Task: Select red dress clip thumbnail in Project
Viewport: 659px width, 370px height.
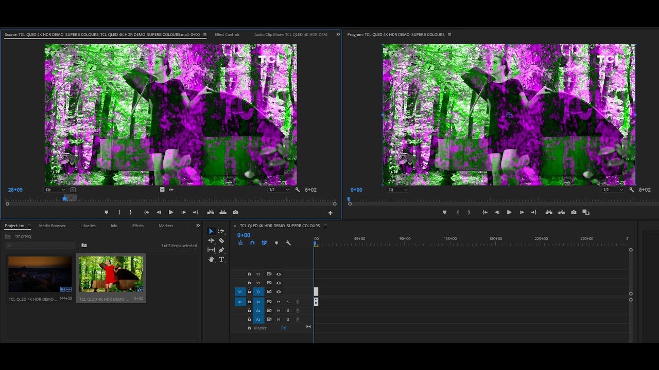Action: tap(111, 274)
